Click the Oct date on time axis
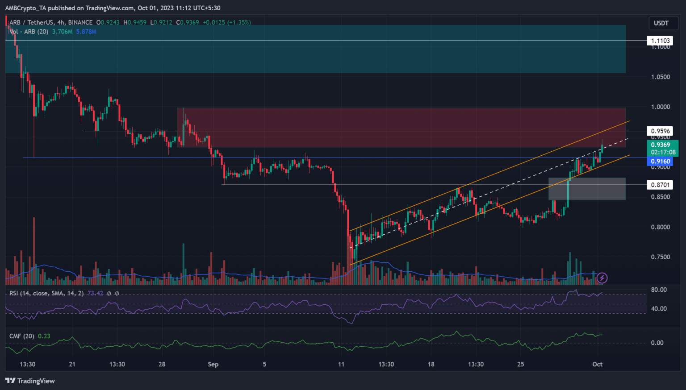This screenshot has width=686, height=390. [597, 364]
